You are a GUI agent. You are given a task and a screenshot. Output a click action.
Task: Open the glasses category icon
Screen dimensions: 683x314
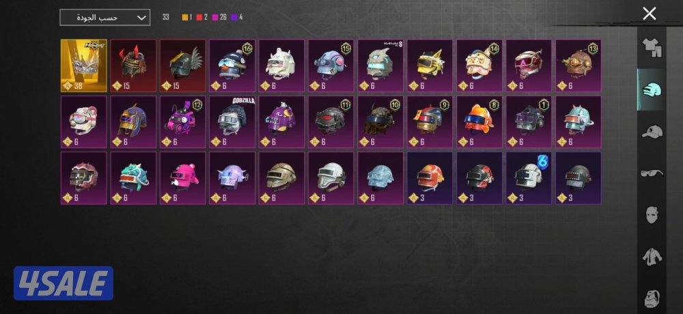pyautogui.click(x=652, y=173)
